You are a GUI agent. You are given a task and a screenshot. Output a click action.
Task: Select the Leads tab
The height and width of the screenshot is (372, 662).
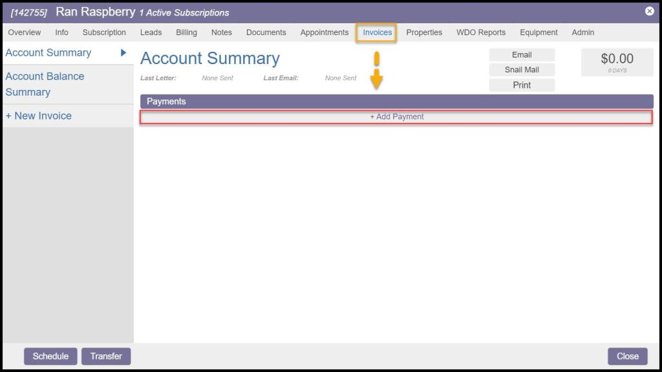click(x=151, y=32)
